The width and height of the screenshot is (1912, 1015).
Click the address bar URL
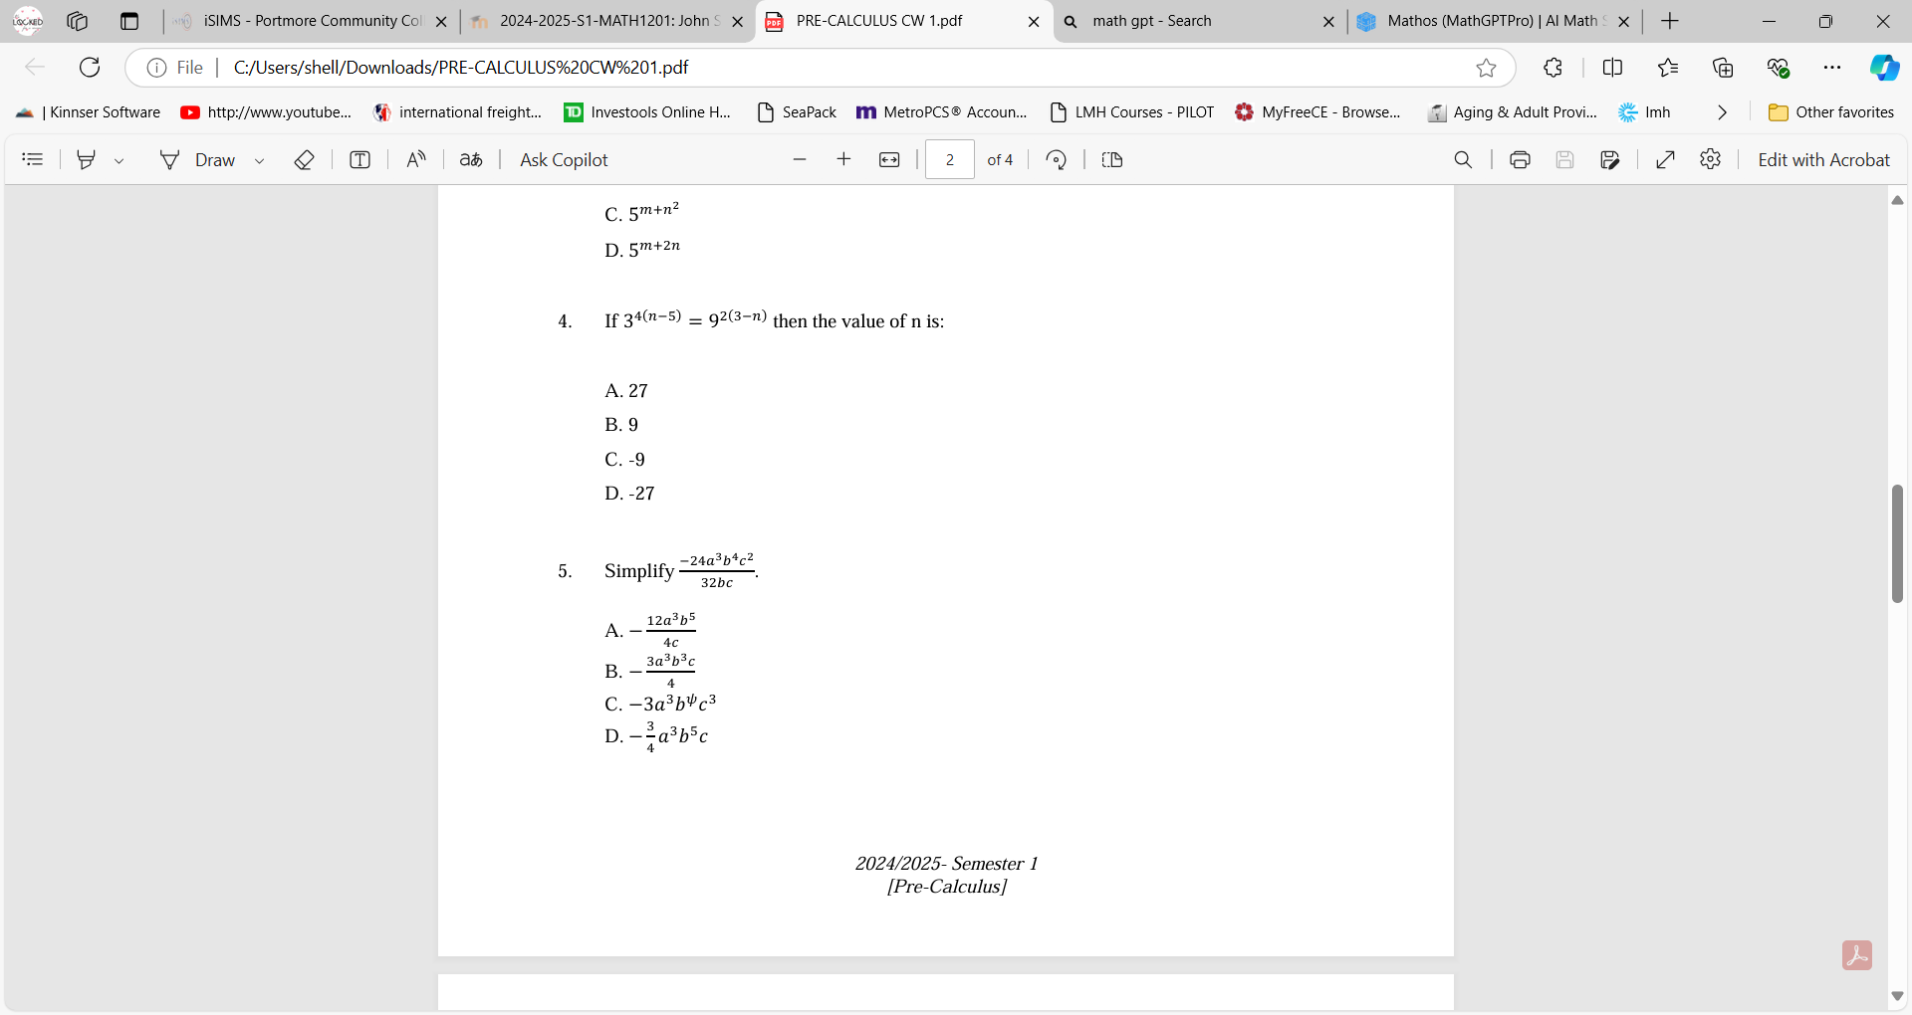click(461, 68)
